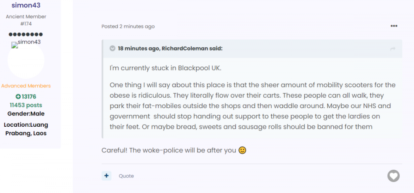The image size is (414, 193).
Task: Click the Luang Prabang, Laos location text
Action: pos(26,129)
